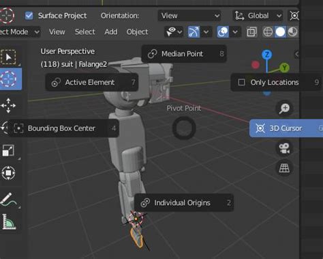Open the overlays dropdown arrow
This screenshot has width=323, height=259.
[x=235, y=32]
